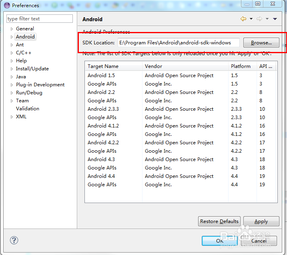Image resolution: width=287 pixels, height=255 pixels.
Task: Click the type filter text field
Action: tap(40, 19)
